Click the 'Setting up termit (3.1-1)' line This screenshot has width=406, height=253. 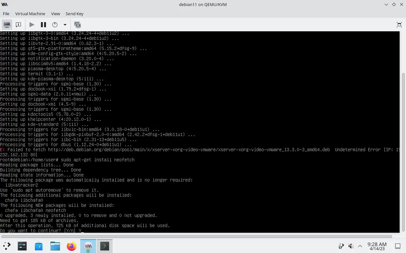coord(37,74)
